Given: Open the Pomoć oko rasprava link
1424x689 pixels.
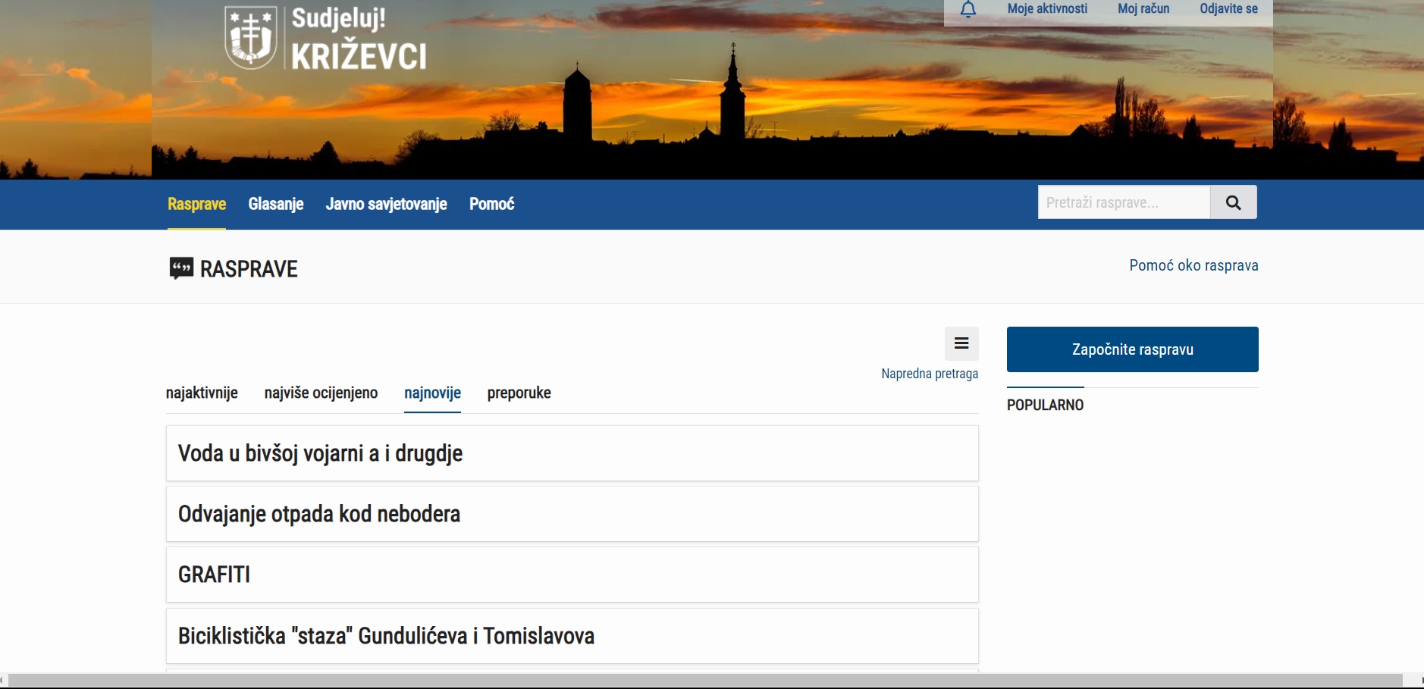Looking at the screenshot, I should tap(1193, 265).
